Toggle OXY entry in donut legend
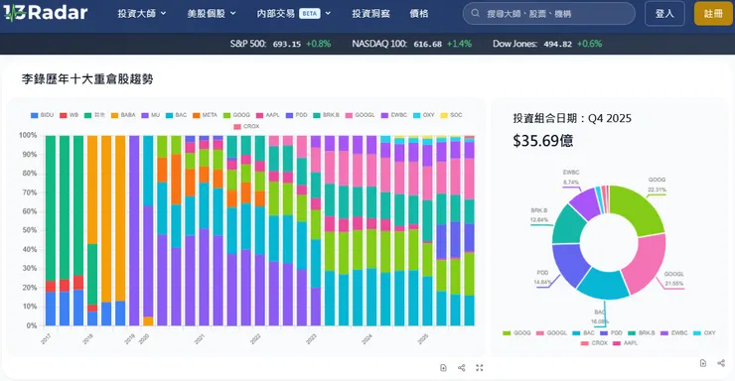 [704, 333]
